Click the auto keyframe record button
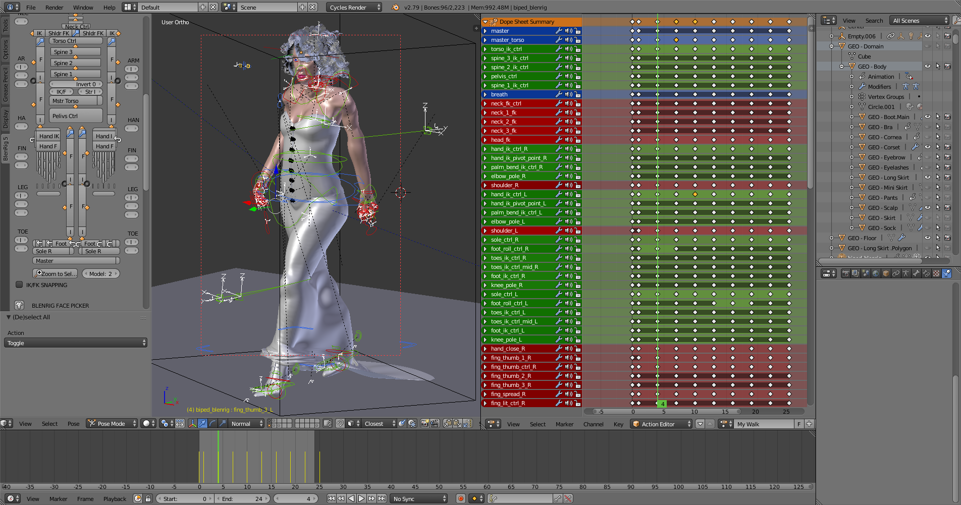 tap(460, 498)
